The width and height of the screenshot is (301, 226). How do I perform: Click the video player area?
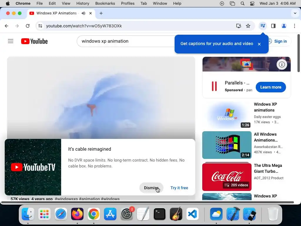[x=101, y=98]
